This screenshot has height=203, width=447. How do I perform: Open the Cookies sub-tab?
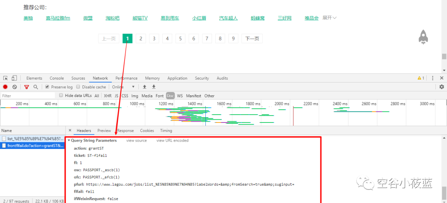(x=147, y=131)
